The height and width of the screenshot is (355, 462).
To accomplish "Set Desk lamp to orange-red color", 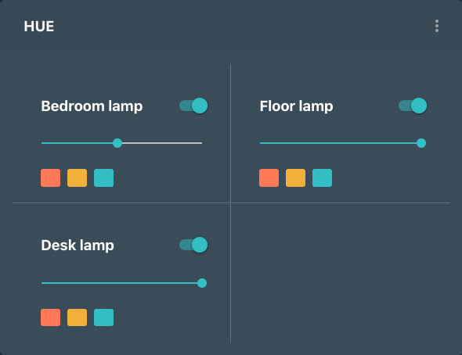I will (x=50, y=317).
